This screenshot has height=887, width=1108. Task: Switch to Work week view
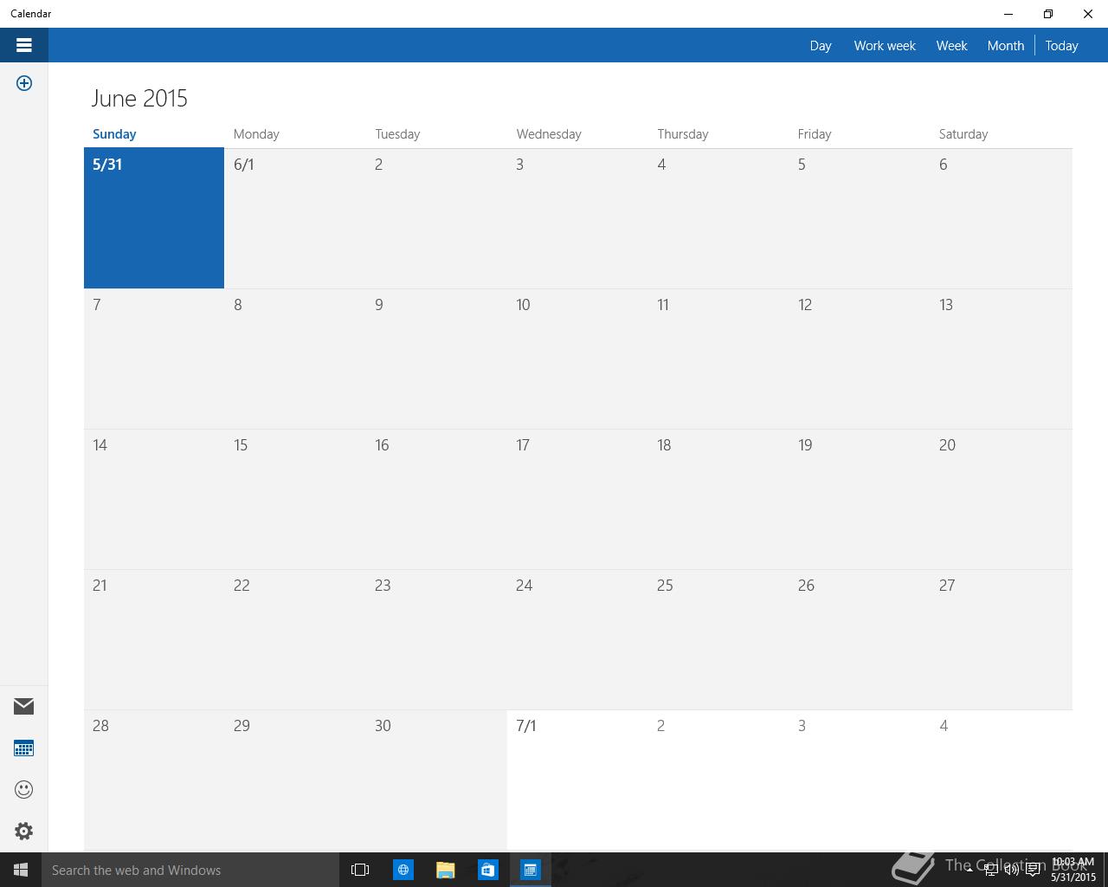coord(885,45)
